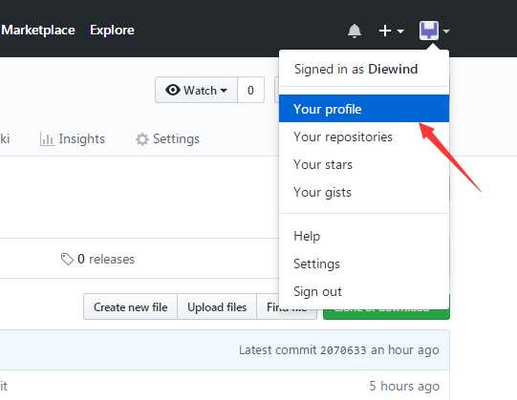The image size is (517, 400).
Task: Open notifications bell icon
Action: [355, 31]
